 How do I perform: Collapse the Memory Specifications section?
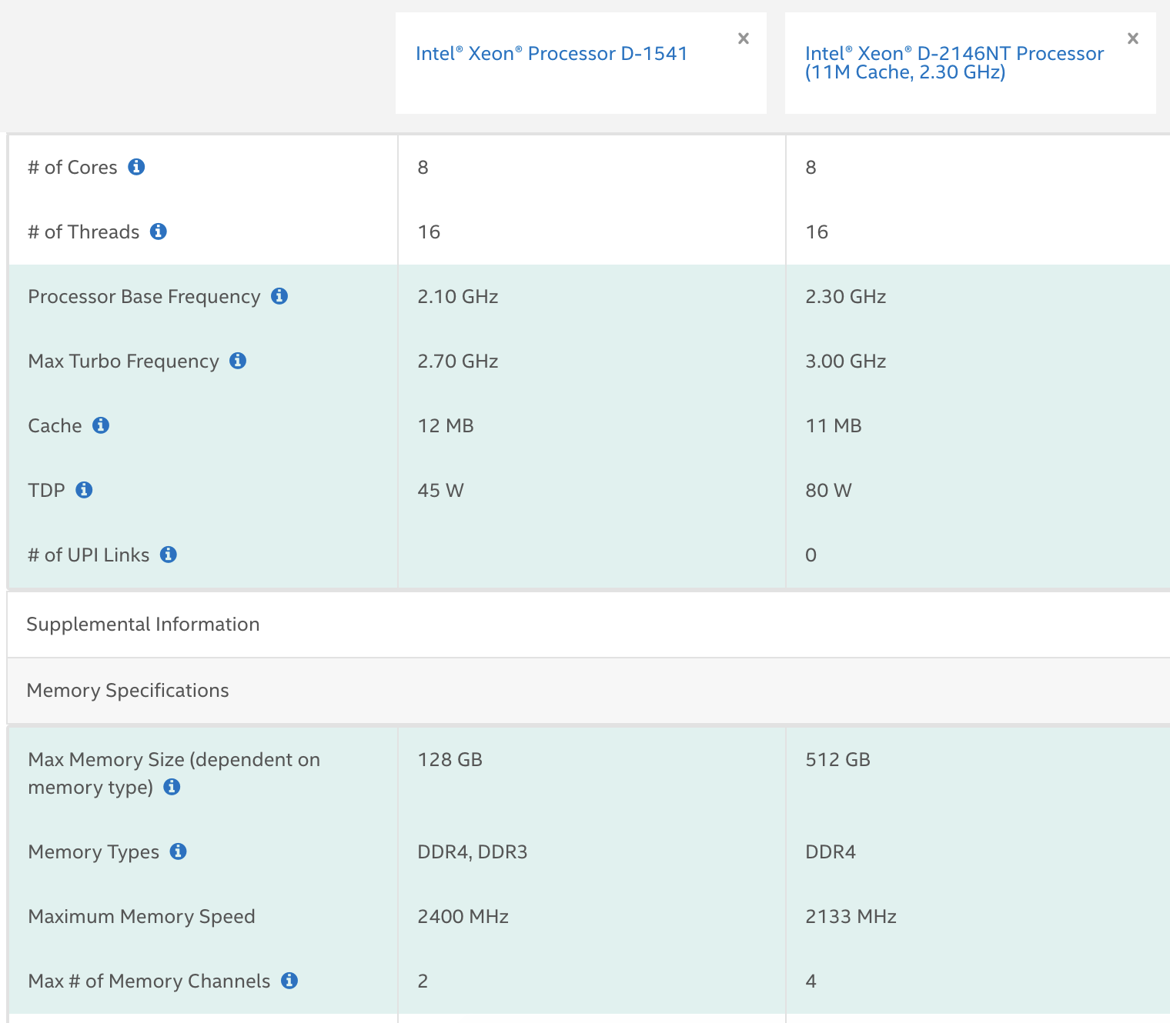point(588,691)
